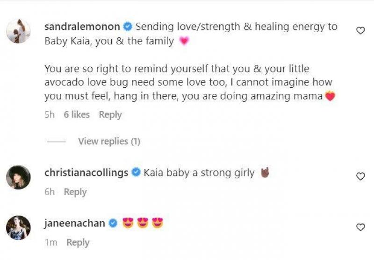Like sandralemonon's comment with the heart
Image resolution: width=374 pixels, height=260 pixels.
360,31
